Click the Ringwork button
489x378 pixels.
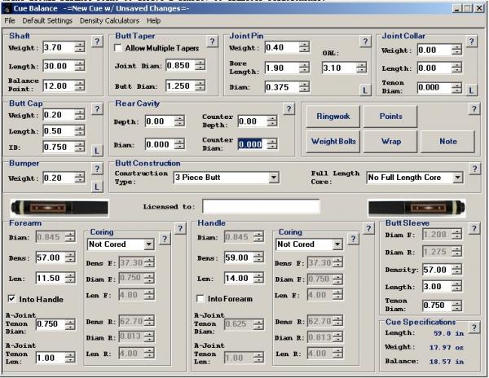(334, 116)
